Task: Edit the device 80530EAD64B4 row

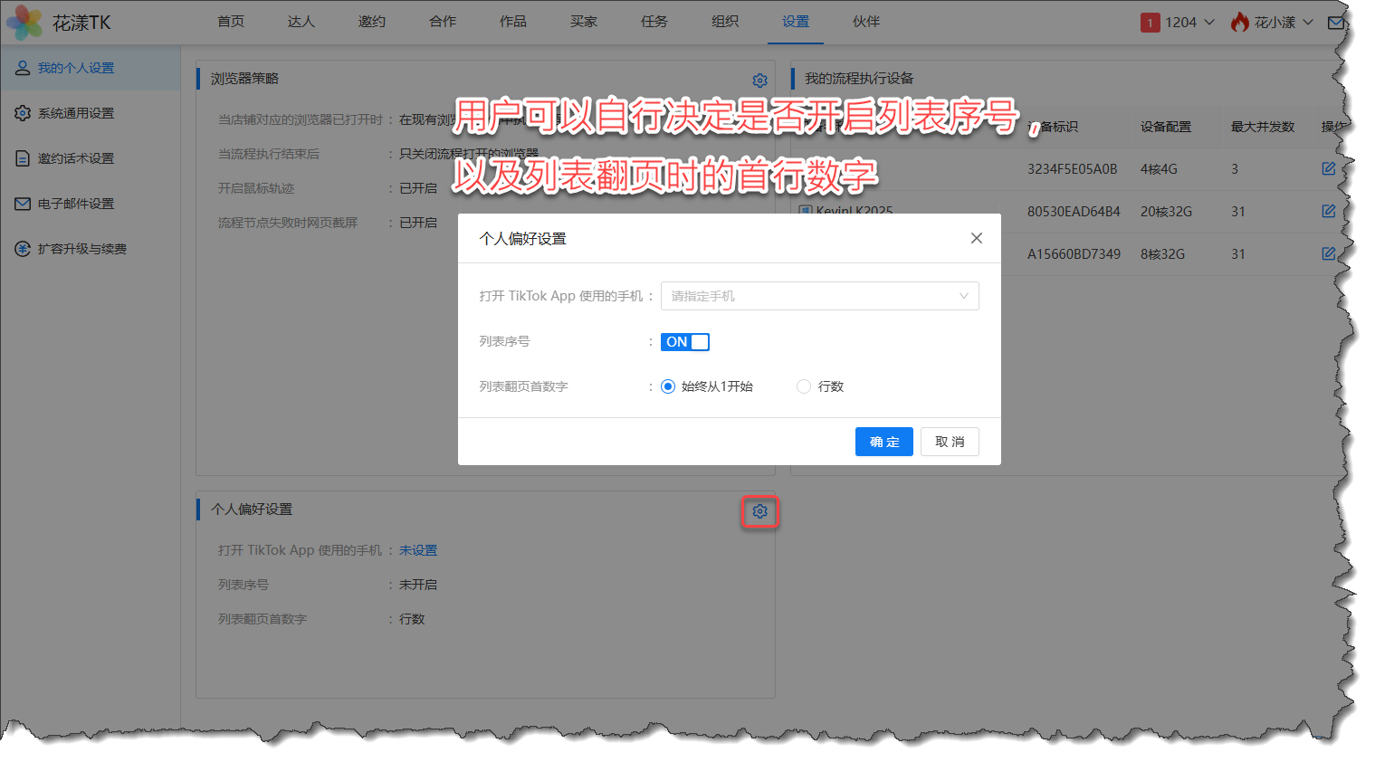Action: click(x=1328, y=212)
